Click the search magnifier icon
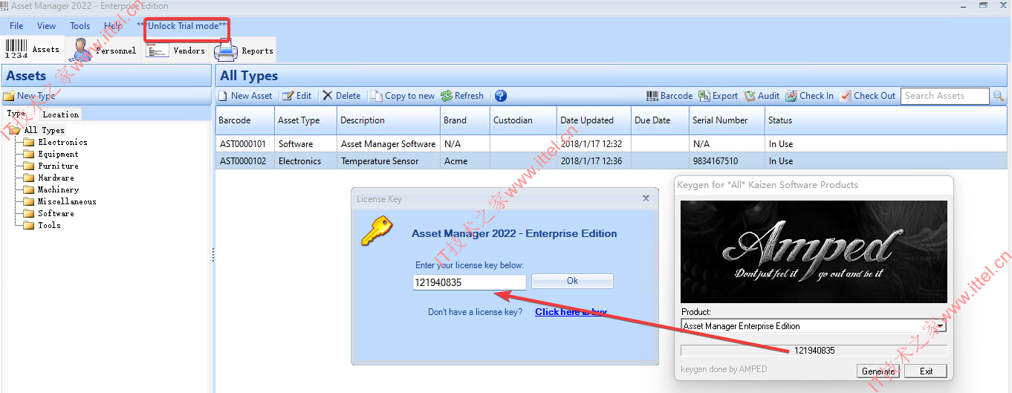The image size is (1012, 393). 999,96
